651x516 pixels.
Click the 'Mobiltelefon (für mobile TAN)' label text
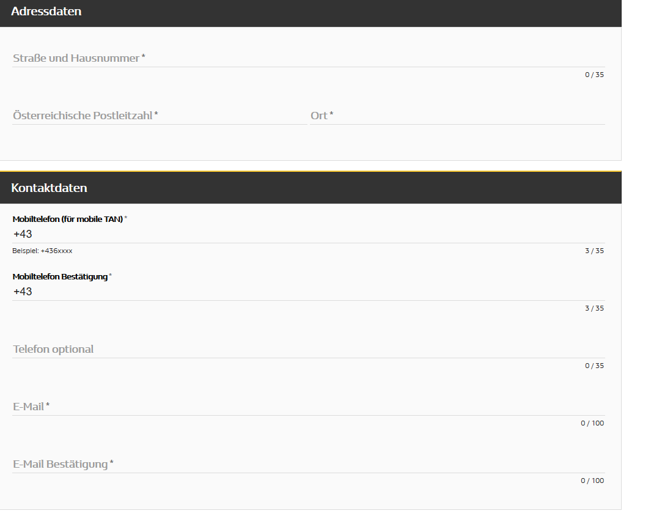point(68,219)
